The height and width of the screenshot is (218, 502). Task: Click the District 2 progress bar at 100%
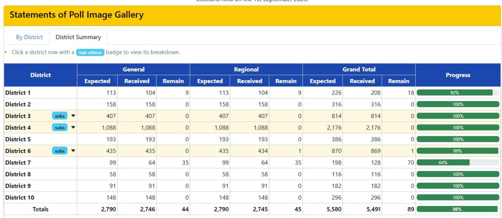tap(458, 104)
